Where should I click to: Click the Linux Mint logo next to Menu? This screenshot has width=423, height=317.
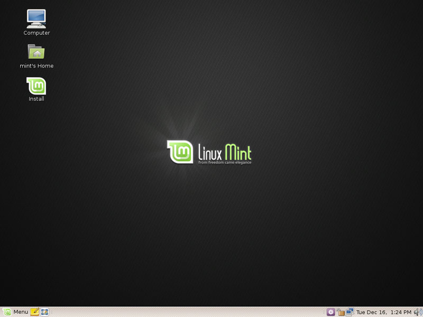[7, 312]
